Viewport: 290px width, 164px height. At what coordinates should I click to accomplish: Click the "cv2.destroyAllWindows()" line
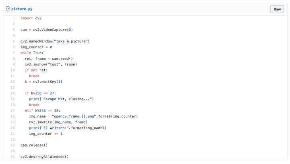tap(45, 157)
